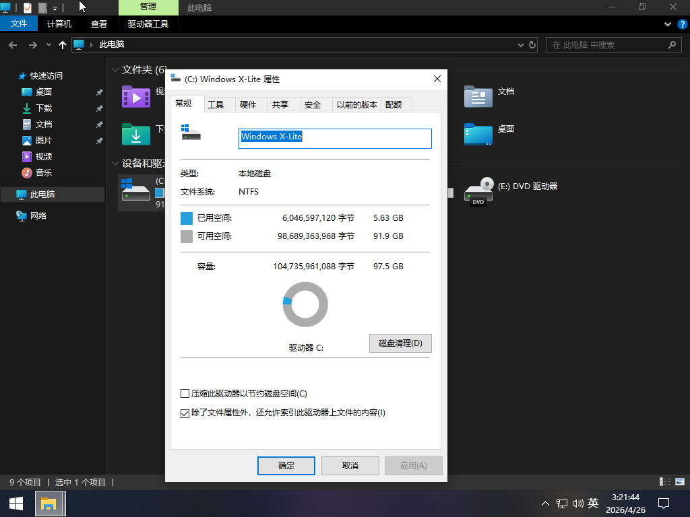The image size is (690, 517).
Task: Collapse the 设备和驱动器 group
Action: click(x=115, y=164)
